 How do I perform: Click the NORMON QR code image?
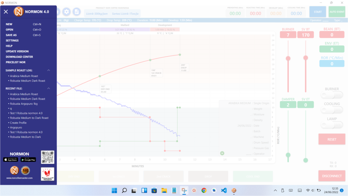click(48, 157)
